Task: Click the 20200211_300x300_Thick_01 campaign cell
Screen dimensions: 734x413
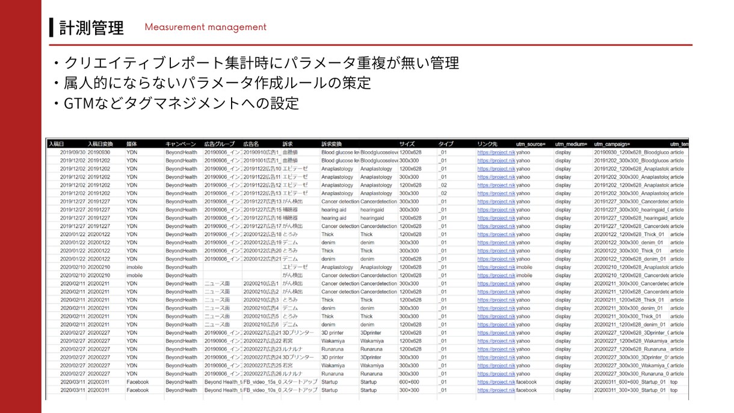Action: click(x=628, y=316)
